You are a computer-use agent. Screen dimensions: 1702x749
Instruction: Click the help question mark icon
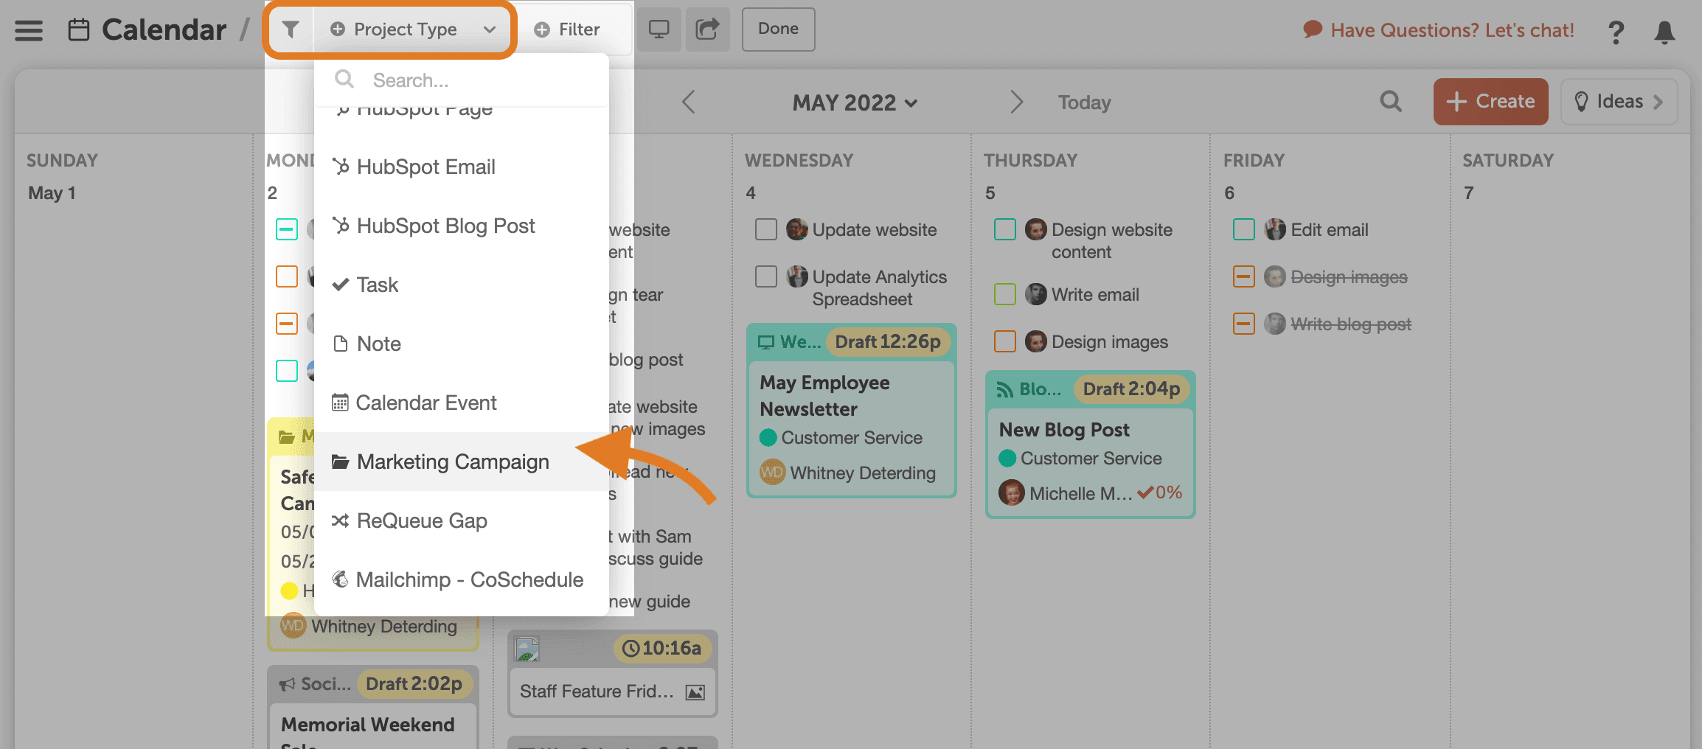tap(1616, 32)
